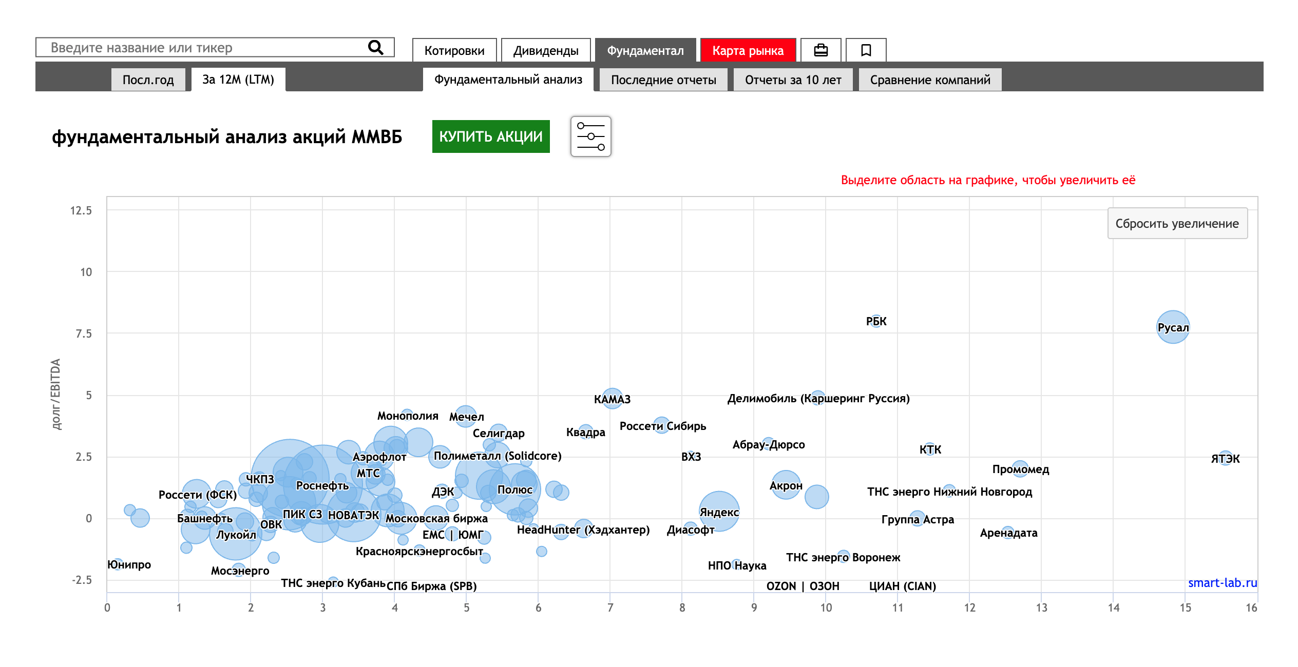Click the ТНС энерго Воронеж label
Viewport: 1298px width, 667px height.
click(843, 557)
